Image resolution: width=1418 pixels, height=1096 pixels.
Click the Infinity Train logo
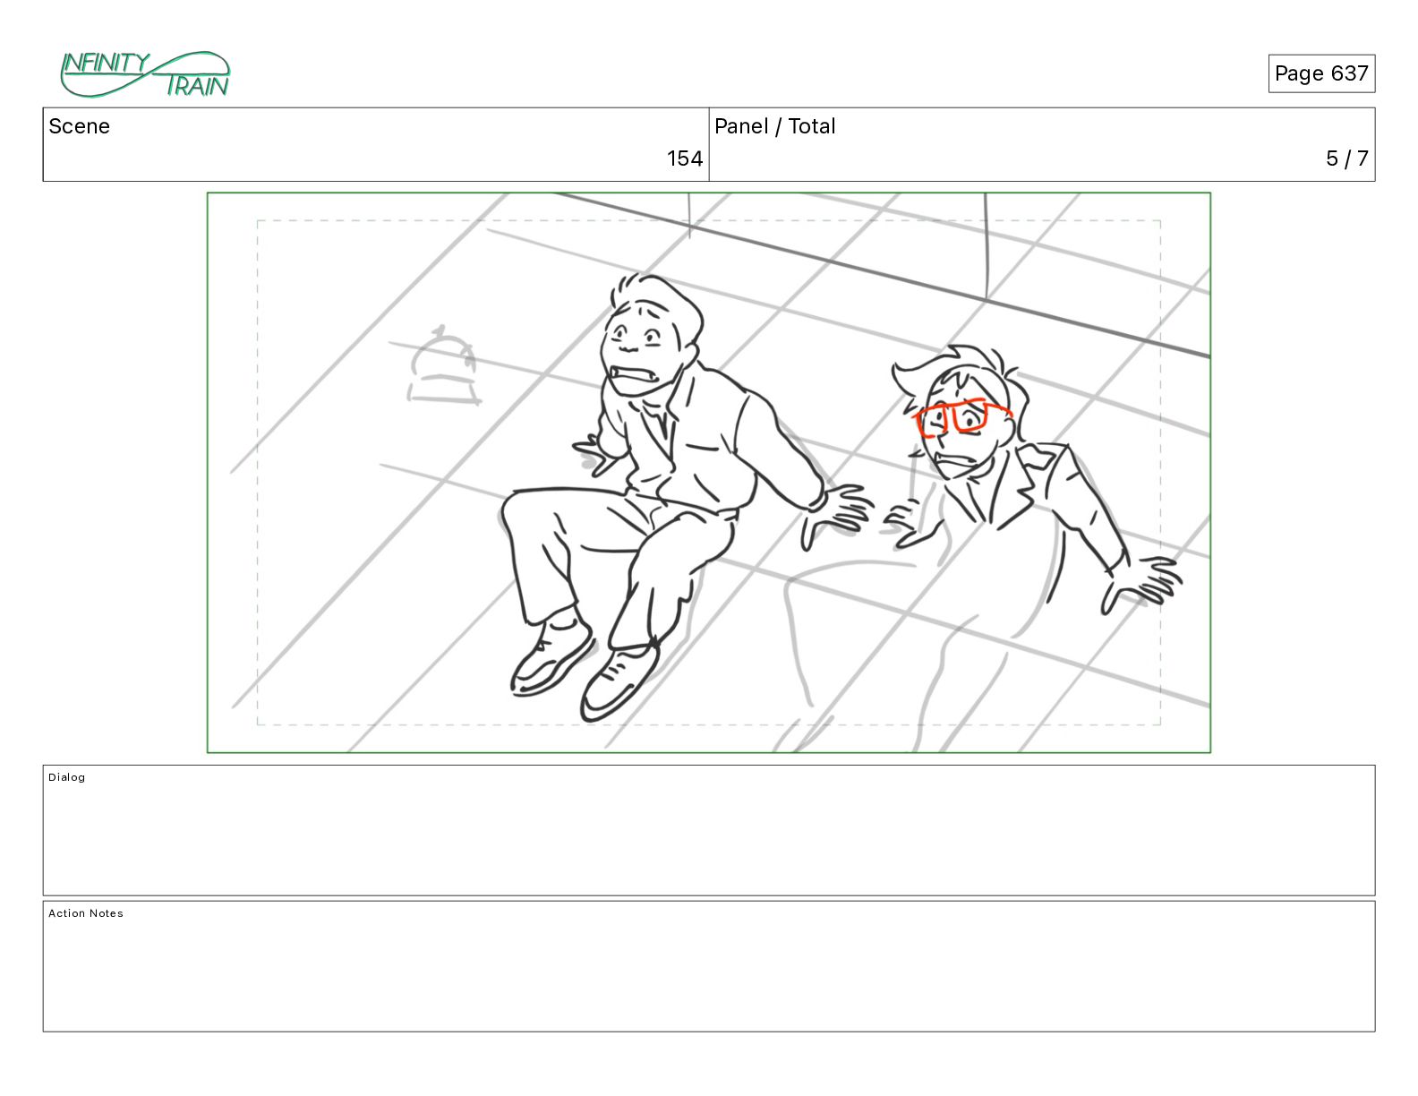[x=145, y=74]
